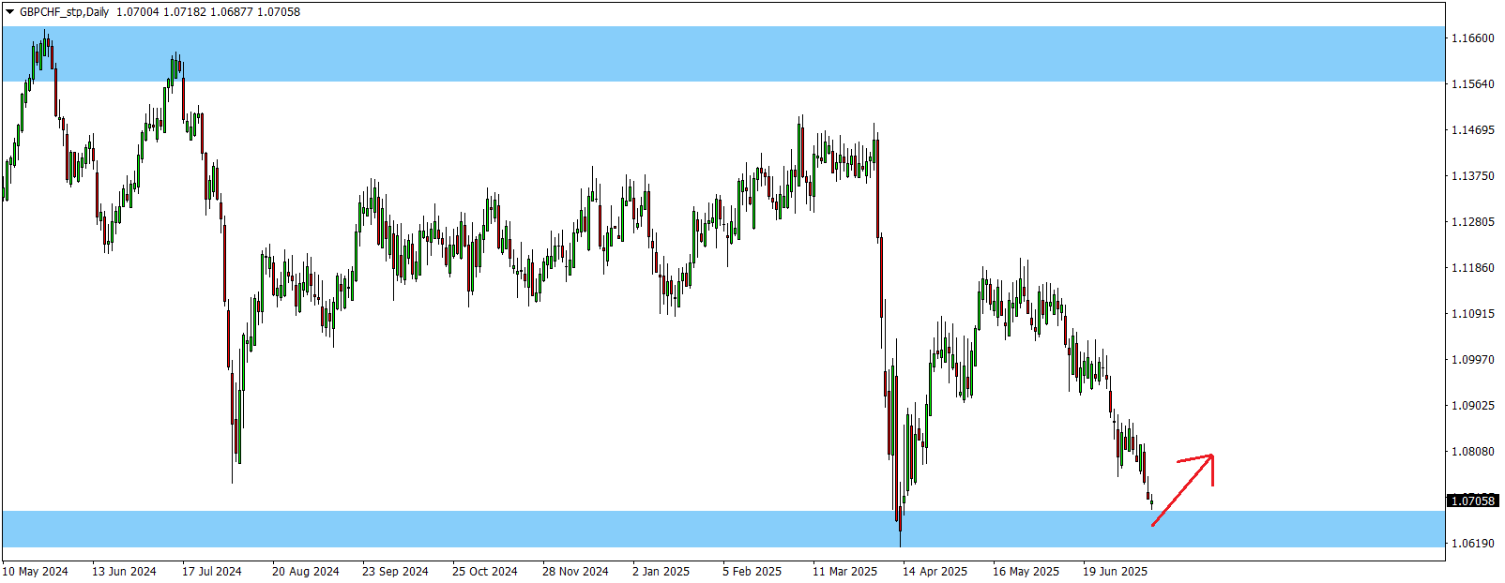Select the lower blue support zone rectangle

coord(722,529)
